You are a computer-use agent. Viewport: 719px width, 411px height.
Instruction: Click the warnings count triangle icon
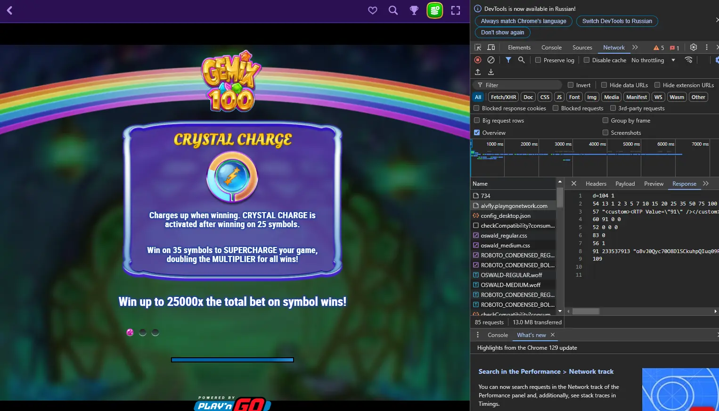(x=659, y=48)
